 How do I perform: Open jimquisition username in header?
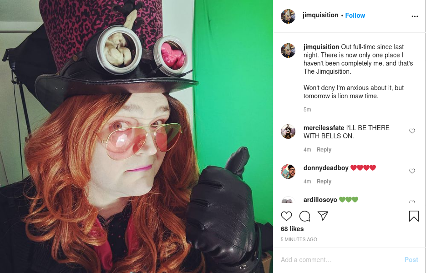point(320,15)
